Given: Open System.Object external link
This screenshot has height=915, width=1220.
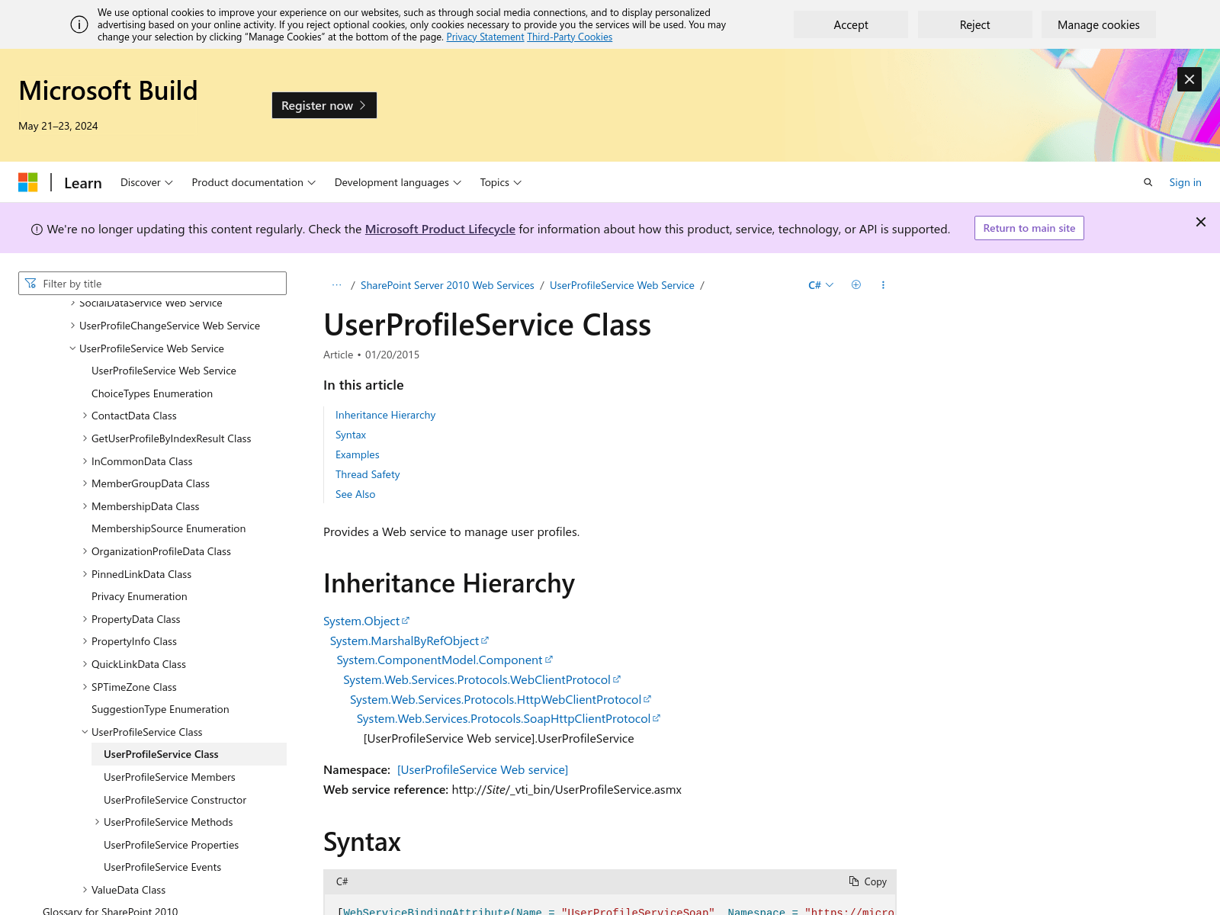Looking at the screenshot, I should (x=366, y=621).
